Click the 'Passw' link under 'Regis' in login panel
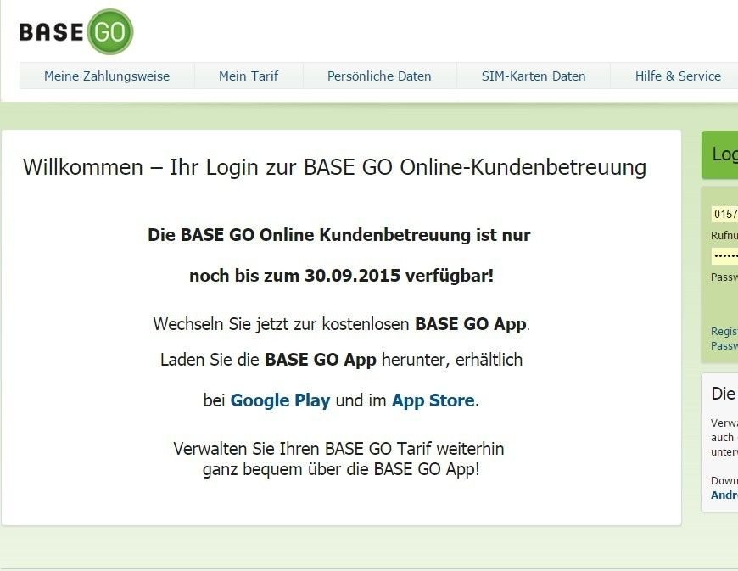This screenshot has height=571, width=738. click(x=724, y=345)
